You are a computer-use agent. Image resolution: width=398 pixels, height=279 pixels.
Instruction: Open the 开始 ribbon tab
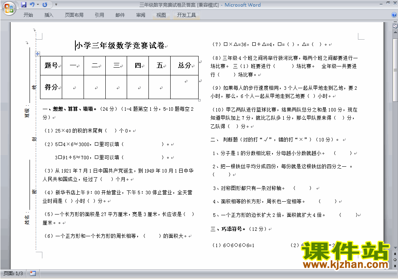coord(28,15)
